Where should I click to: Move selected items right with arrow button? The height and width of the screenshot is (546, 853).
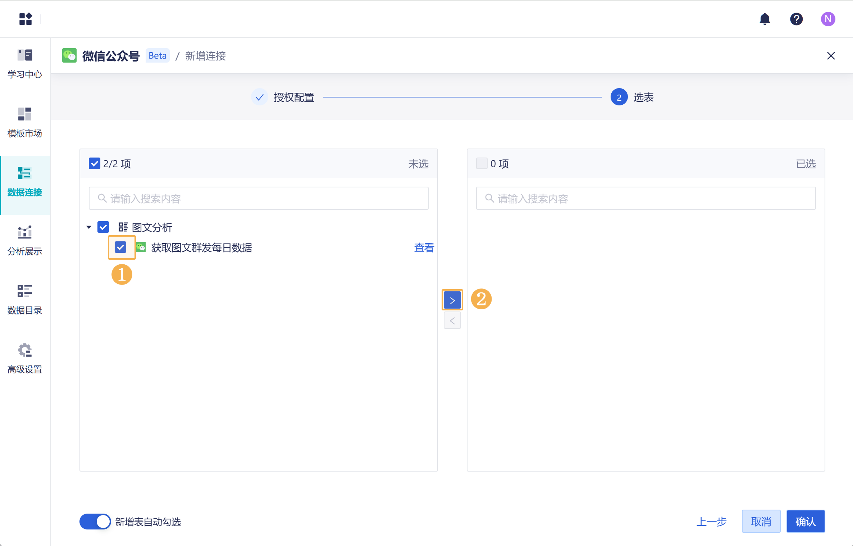[452, 300]
